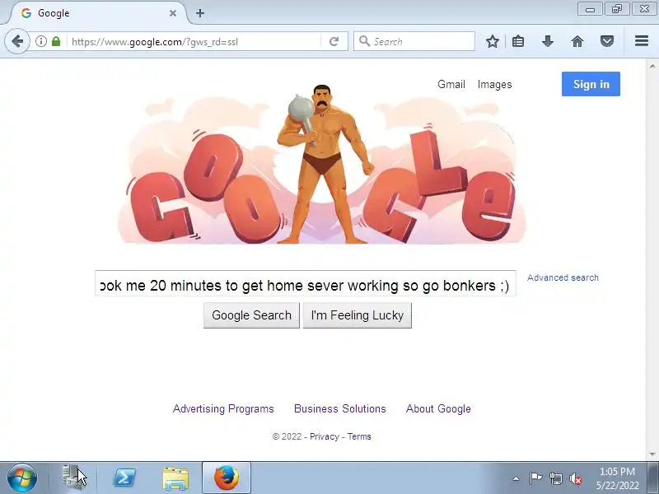Screen dimensions: 659x494
Task: Go back using Firefox back arrow
Action: [x=17, y=41]
